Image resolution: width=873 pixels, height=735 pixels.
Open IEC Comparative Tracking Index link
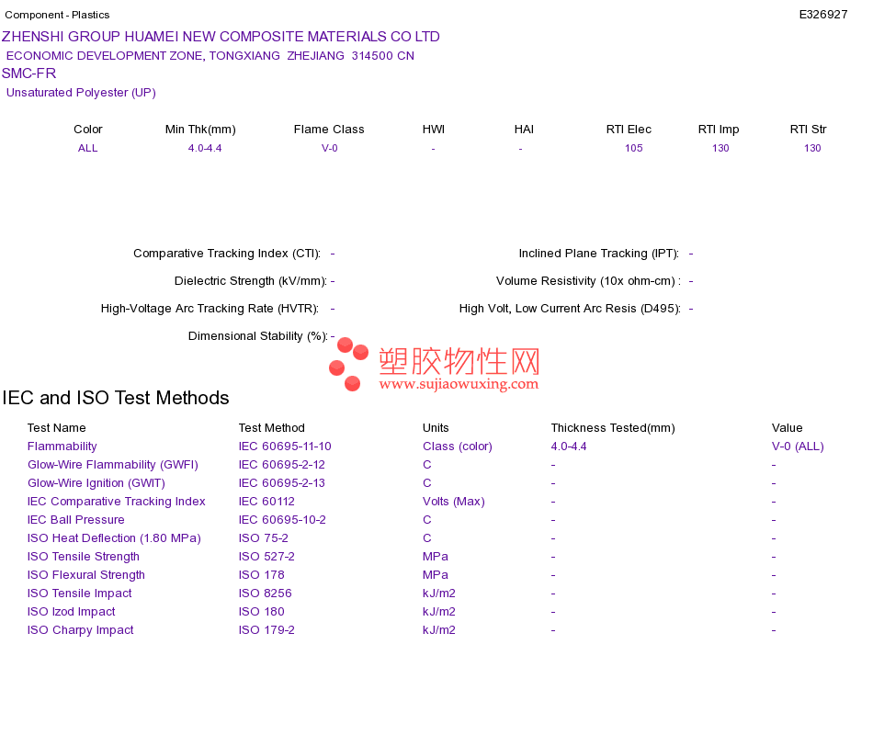pos(117,502)
